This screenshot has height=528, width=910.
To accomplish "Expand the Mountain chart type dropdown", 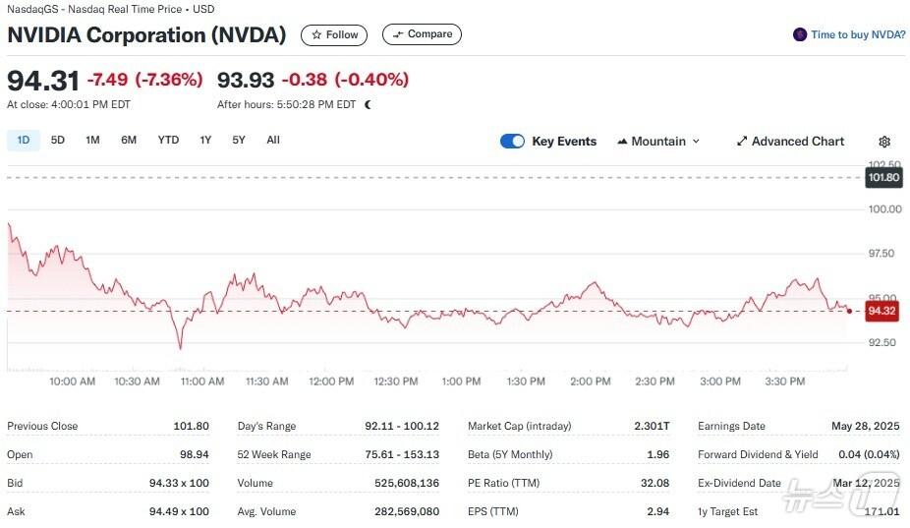I will tap(696, 142).
